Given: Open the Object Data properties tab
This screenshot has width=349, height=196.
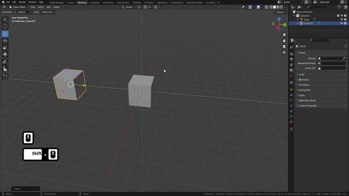Looking at the screenshot, I should coord(291,117).
